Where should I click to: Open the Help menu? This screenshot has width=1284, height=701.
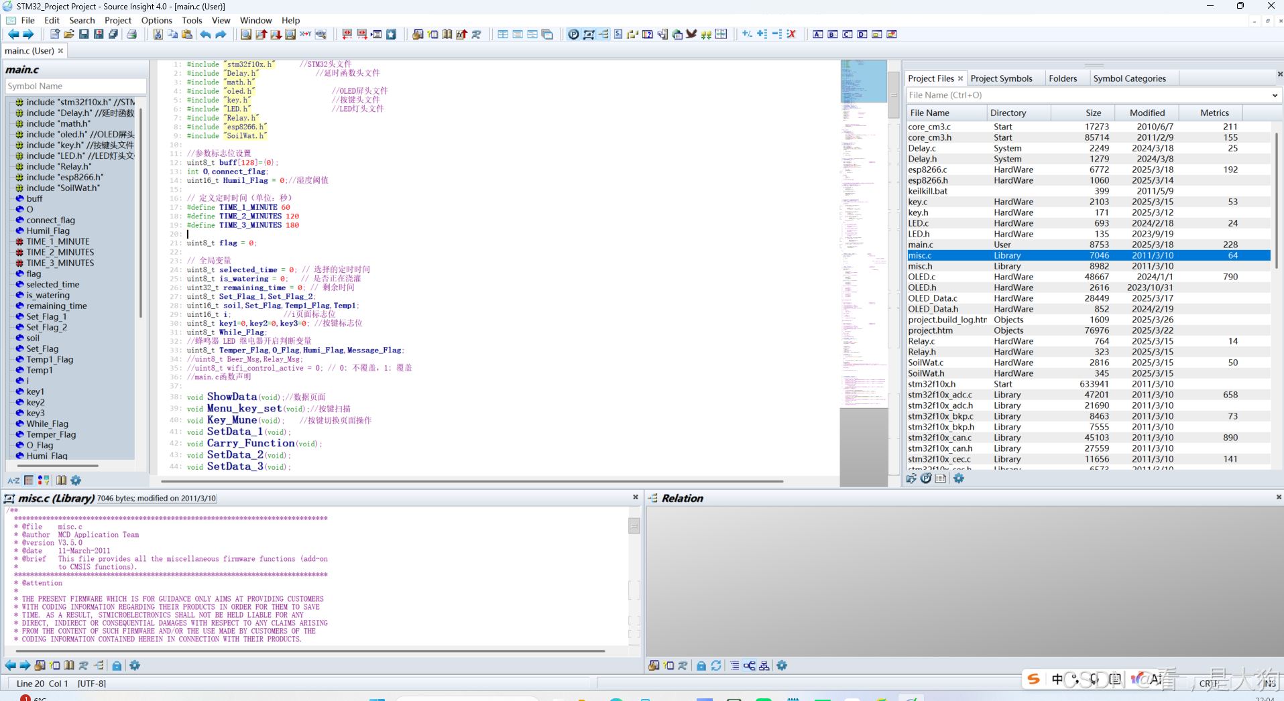tap(290, 20)
